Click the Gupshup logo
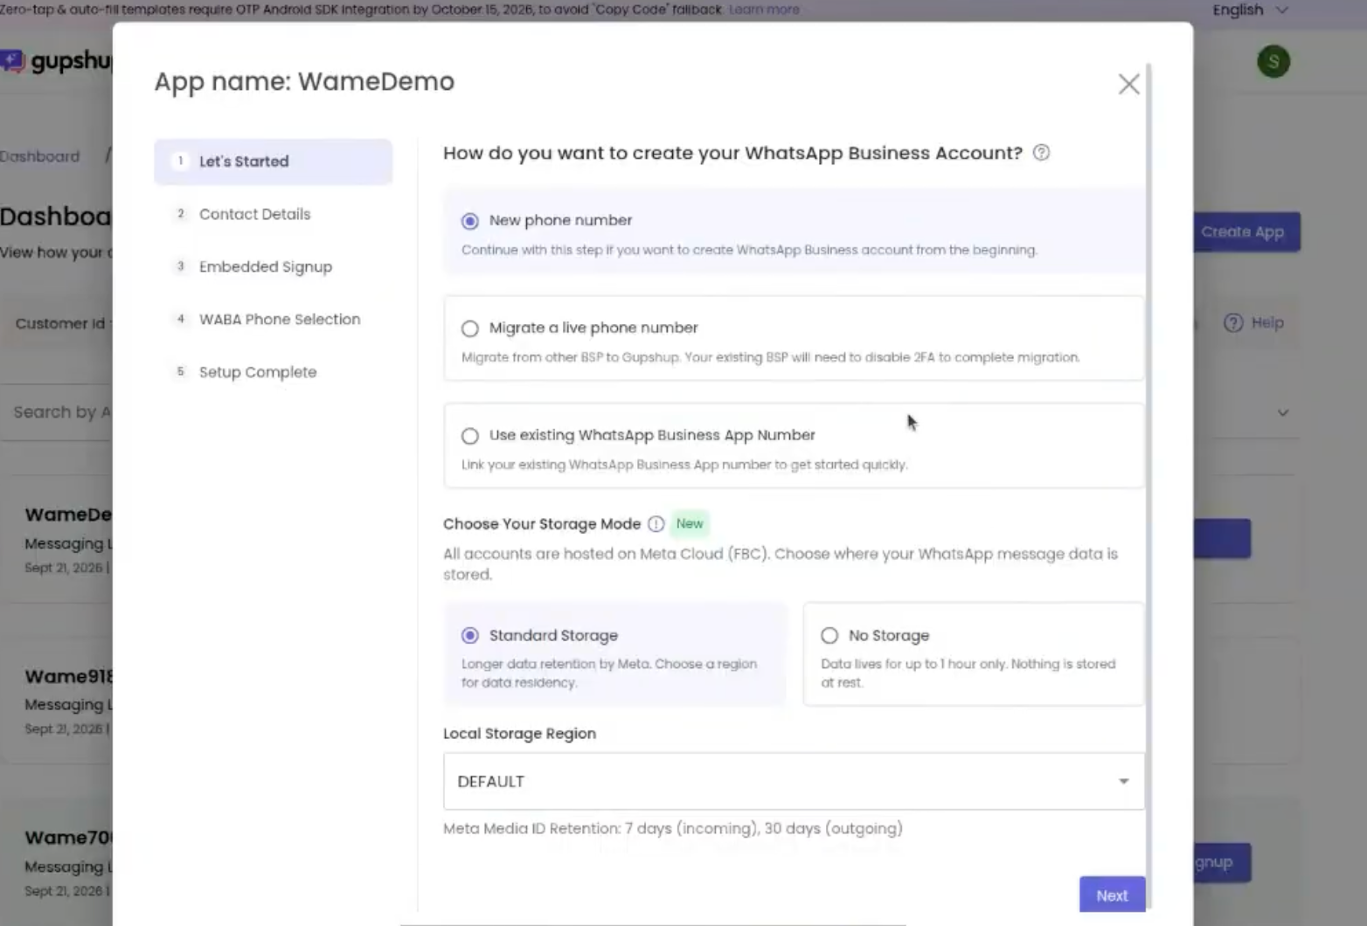Image resolution: width=1367 pixels, height=926 pixels. point(57,61)
